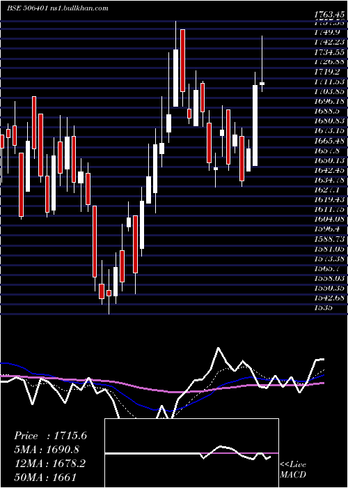Click the 1542.68 price axis label
The height and width of the screenshot is (488, 348).
pos(329,298)
